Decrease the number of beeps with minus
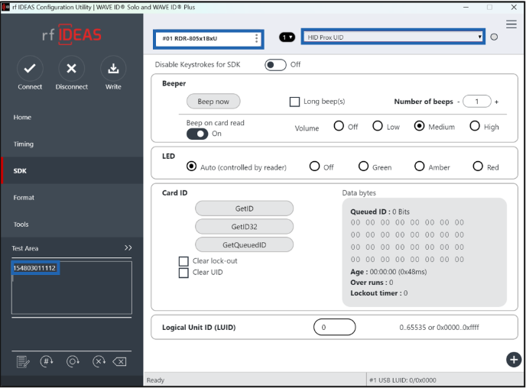526x388 pixels. point(459,102)
